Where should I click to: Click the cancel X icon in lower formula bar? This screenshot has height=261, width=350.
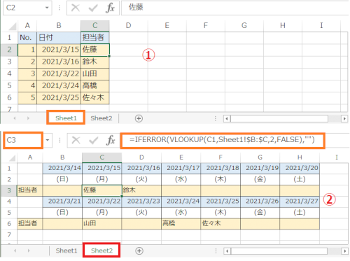[76, 140]
